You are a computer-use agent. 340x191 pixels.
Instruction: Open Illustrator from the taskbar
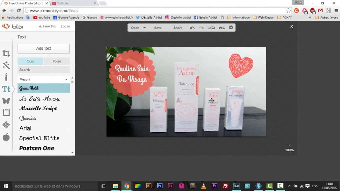[x=148, y=186]
